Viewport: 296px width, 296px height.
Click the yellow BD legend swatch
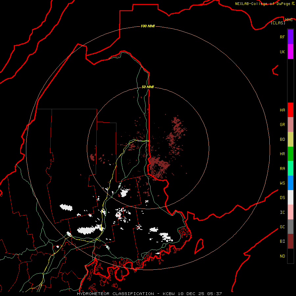290,139
